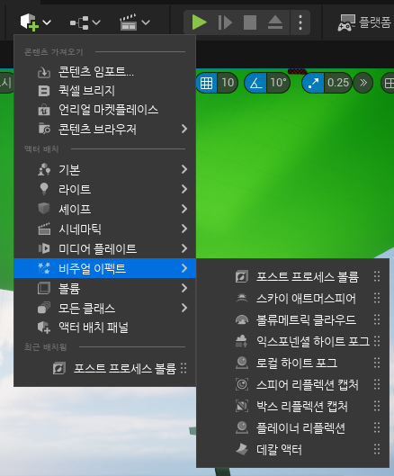
Task: Open 퀵셀 브리지 from the menu
Action: pyautogui.click(x=104, y=91)
